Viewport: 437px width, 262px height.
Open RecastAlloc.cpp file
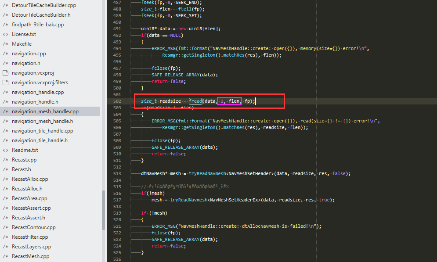[30, 179]
